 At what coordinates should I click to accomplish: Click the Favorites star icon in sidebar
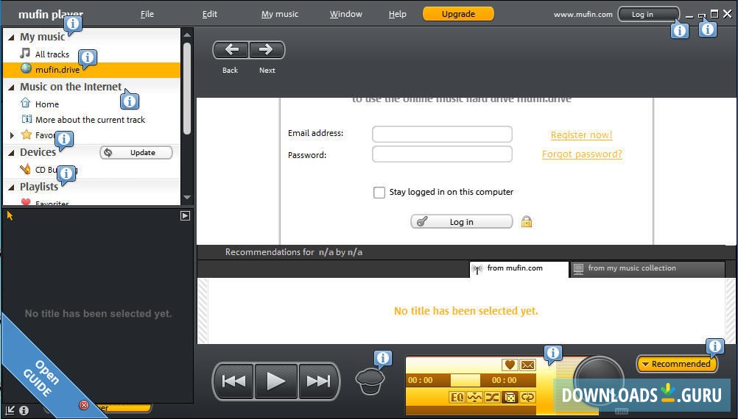click(27, 135)
